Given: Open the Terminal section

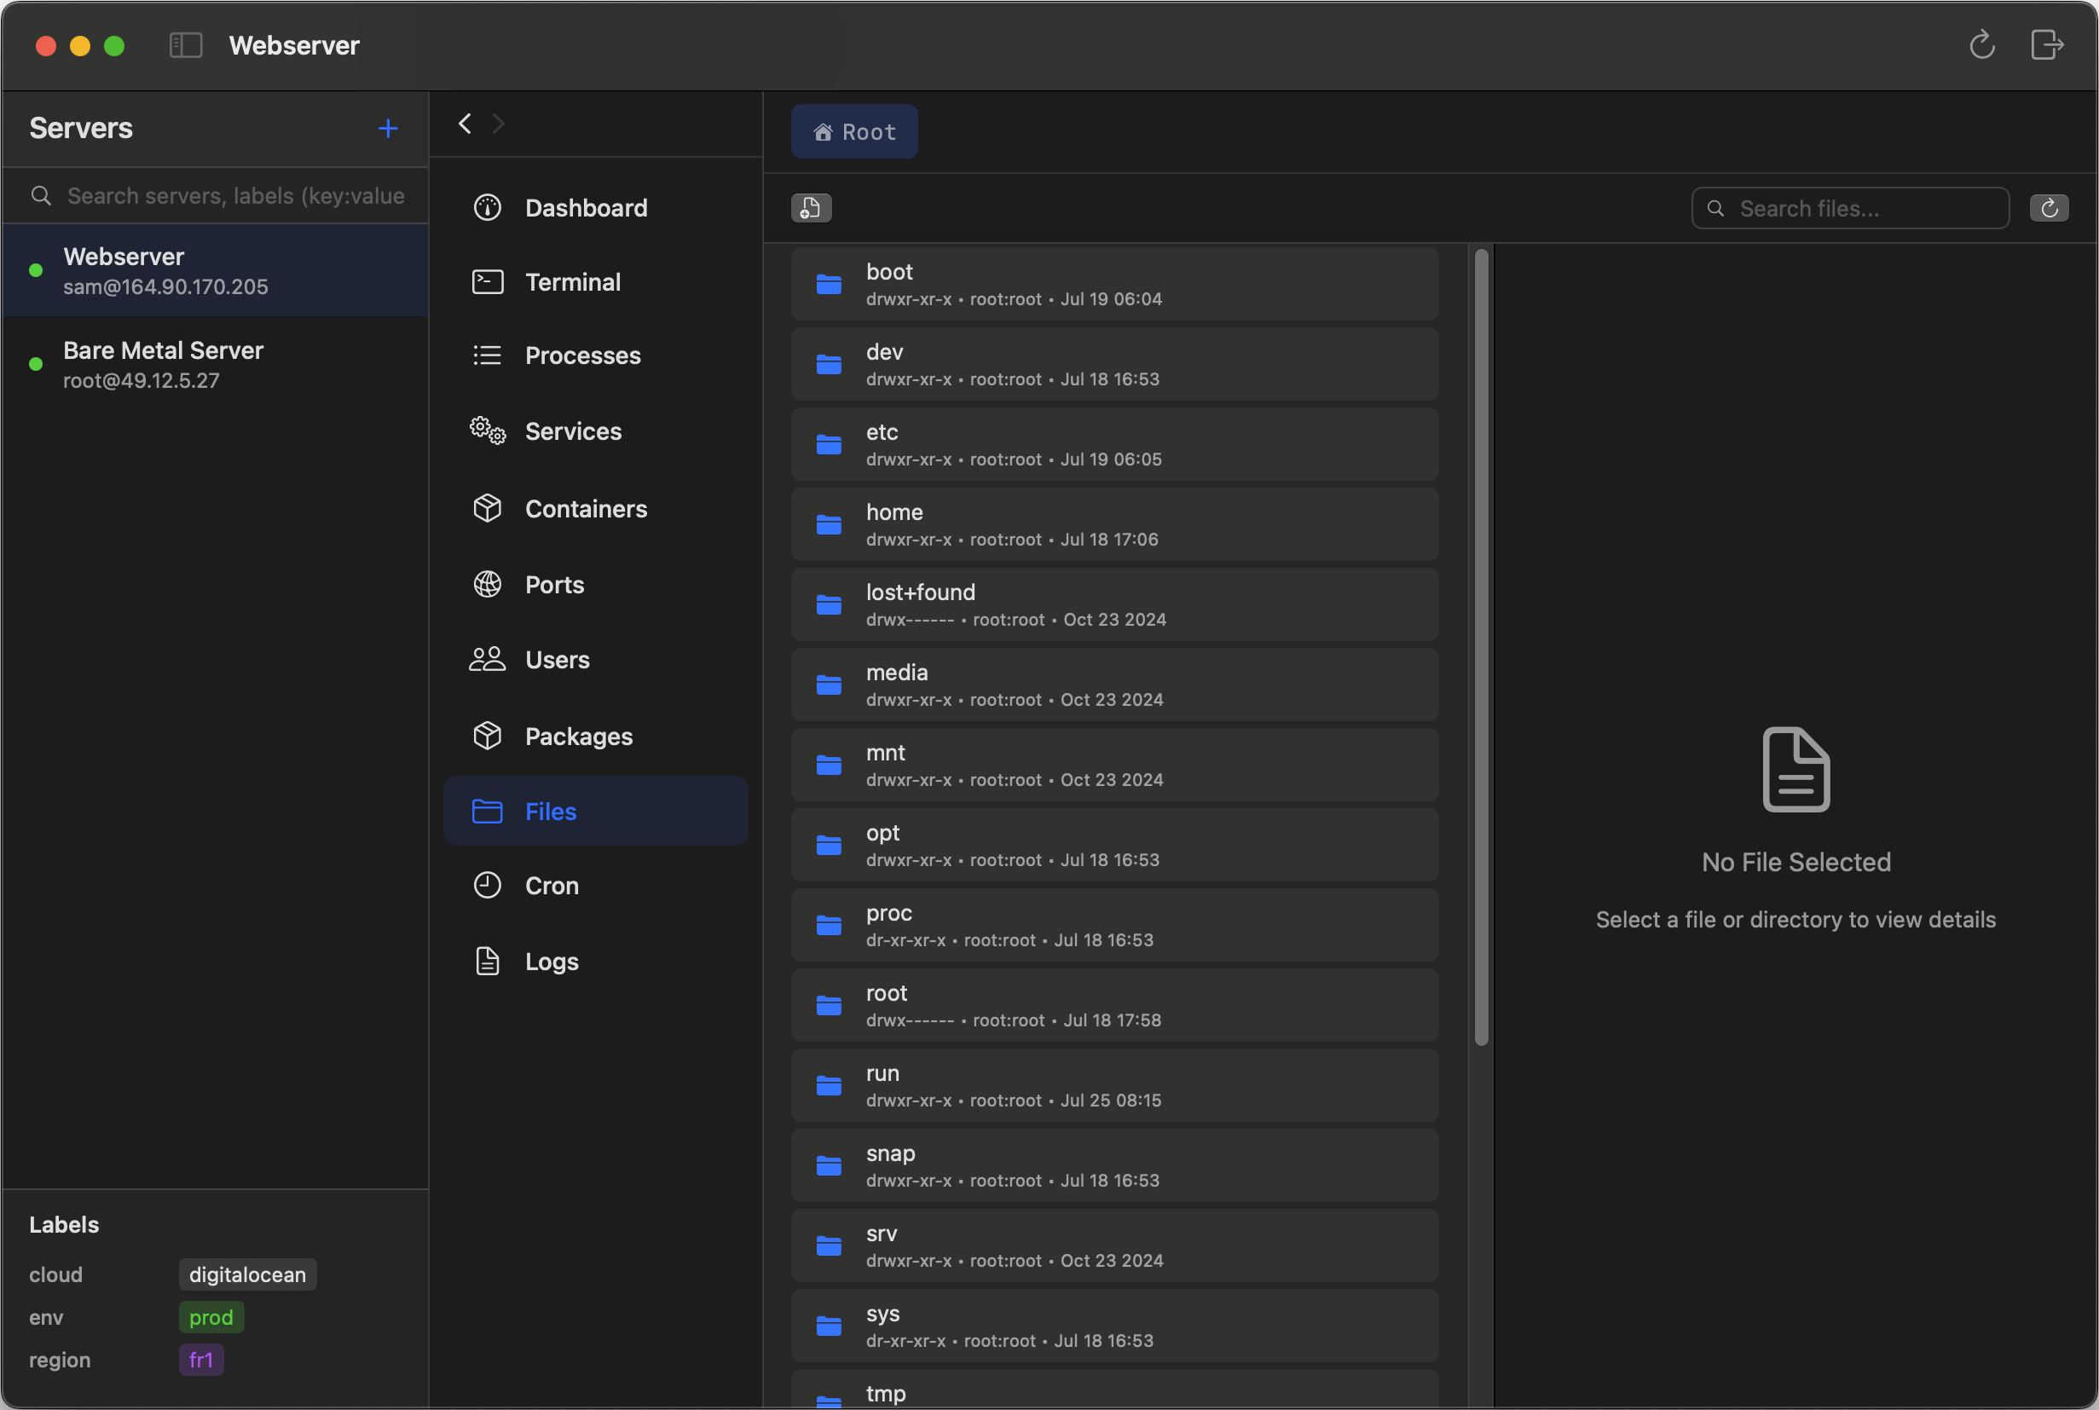Looking at the screenshot, I should 595,282.
